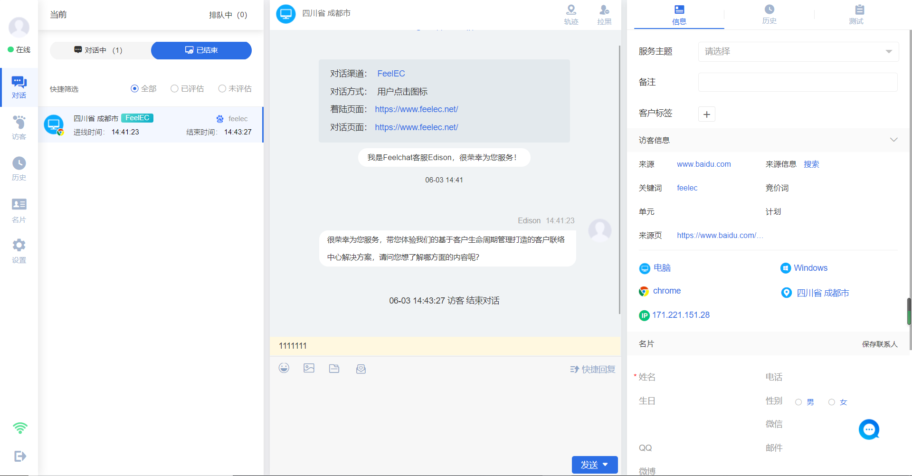Open the 访客 (visitors) sidebar icon
912x476 pixels.
pyautogui.click(x=19, y=127)
